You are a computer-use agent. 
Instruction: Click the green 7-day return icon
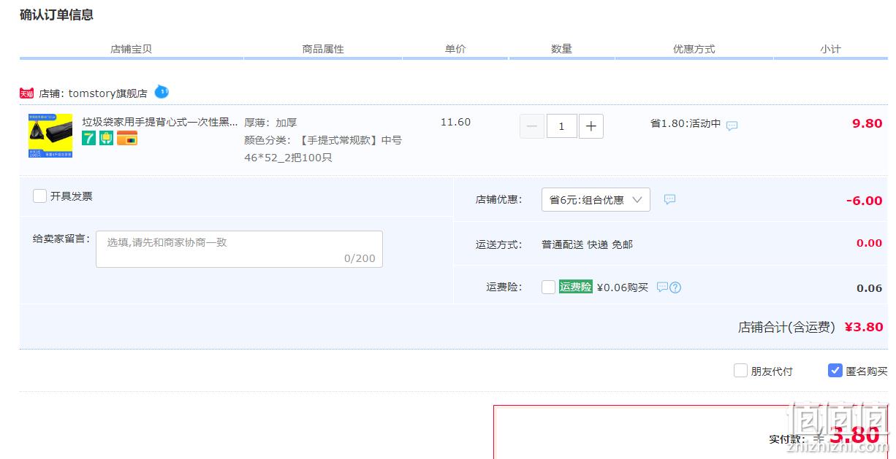tap(89, 138)
